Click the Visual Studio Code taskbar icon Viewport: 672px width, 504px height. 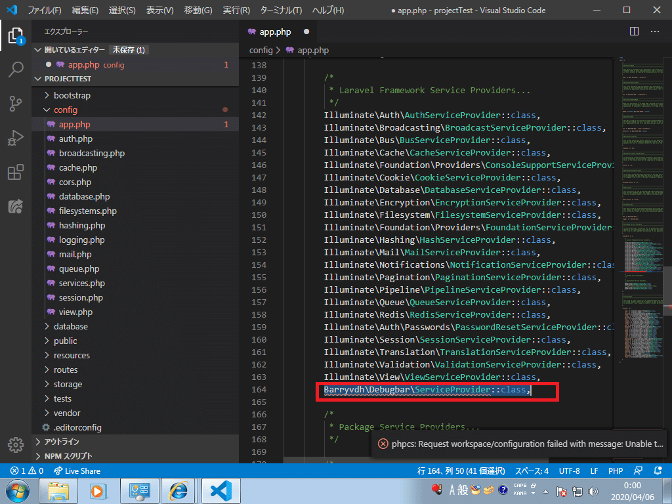coord(220,491)
